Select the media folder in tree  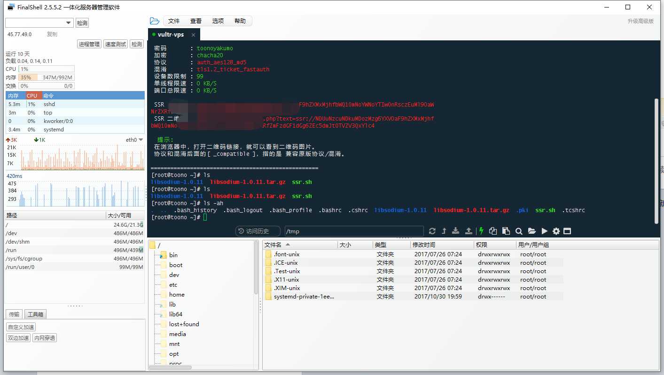(178, 334)
